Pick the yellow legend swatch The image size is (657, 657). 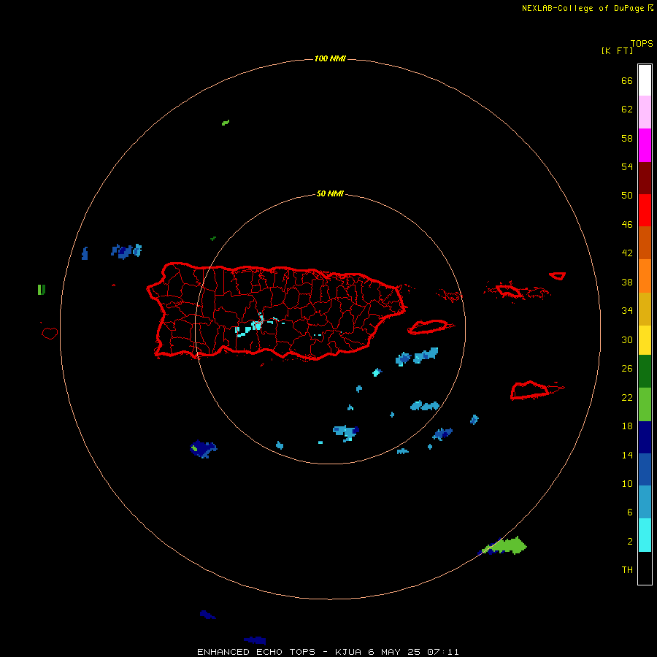point(645,340)
